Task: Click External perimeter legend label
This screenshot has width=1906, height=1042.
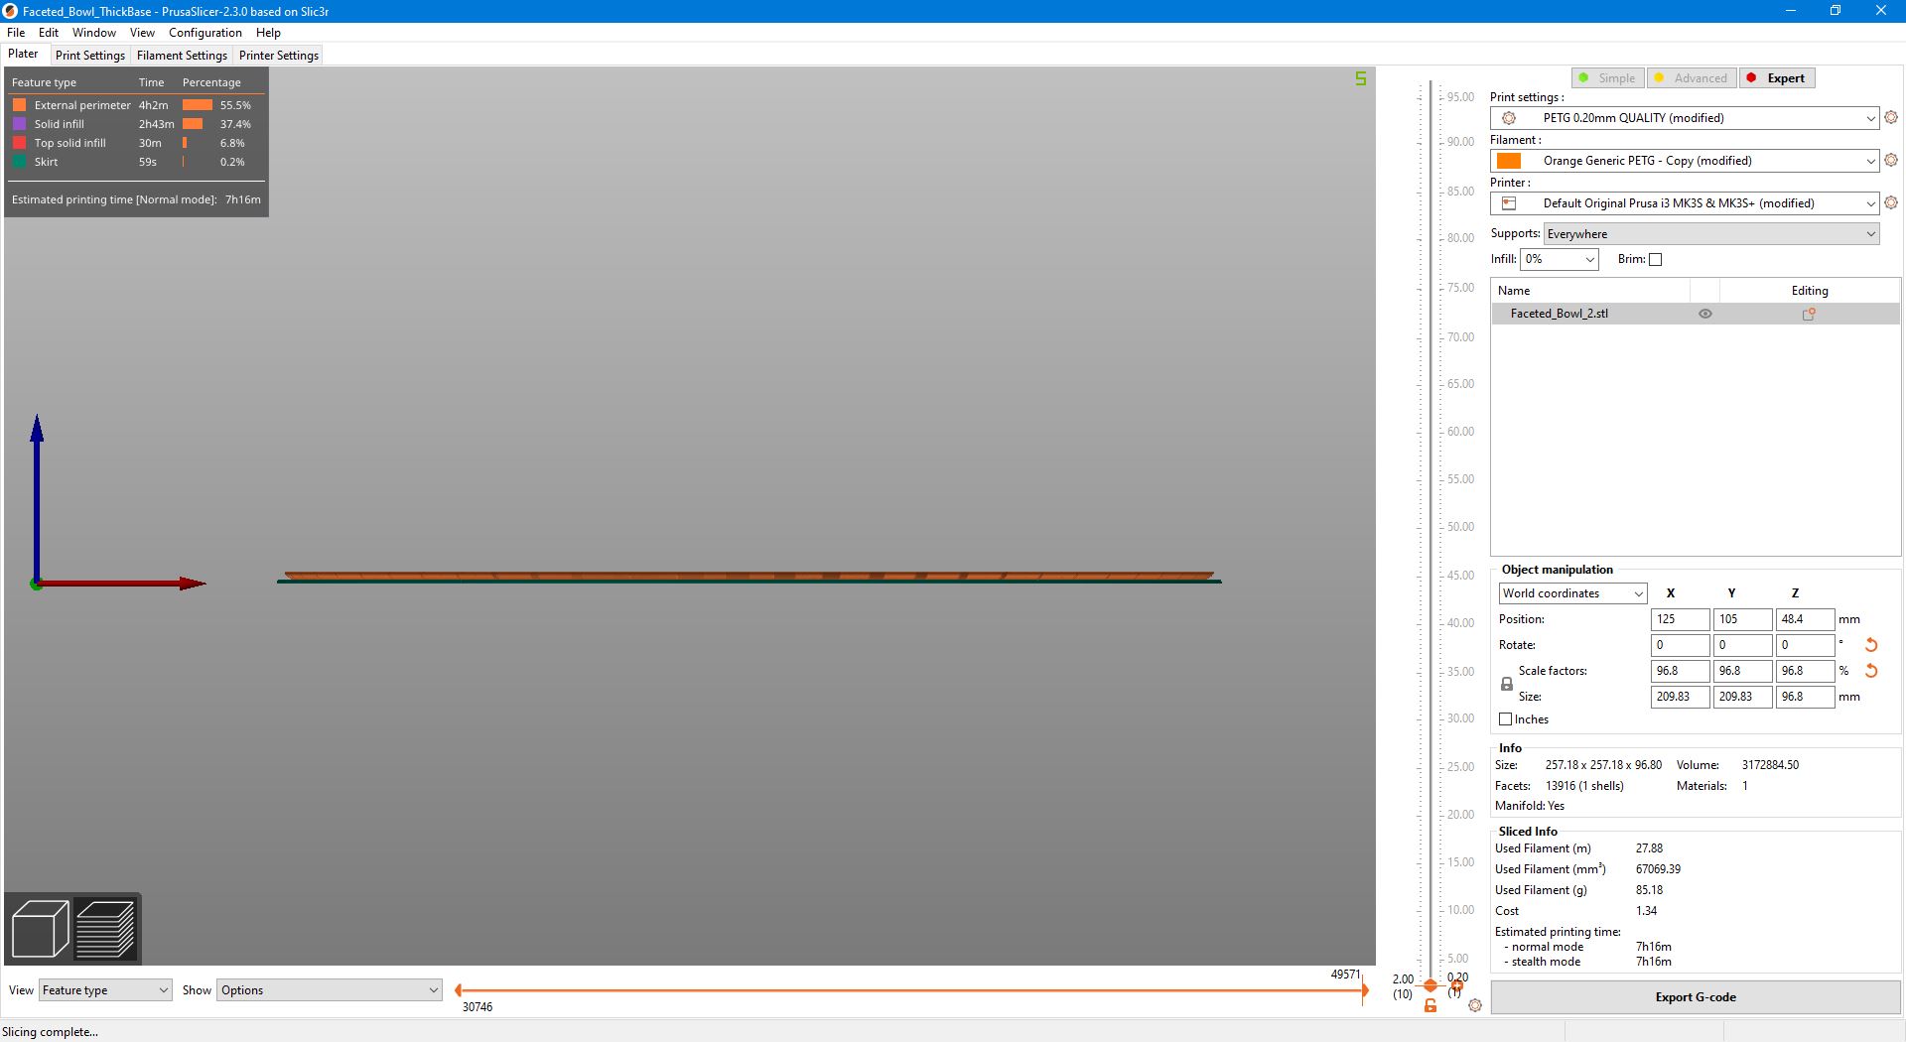Action: coord(82,104)
